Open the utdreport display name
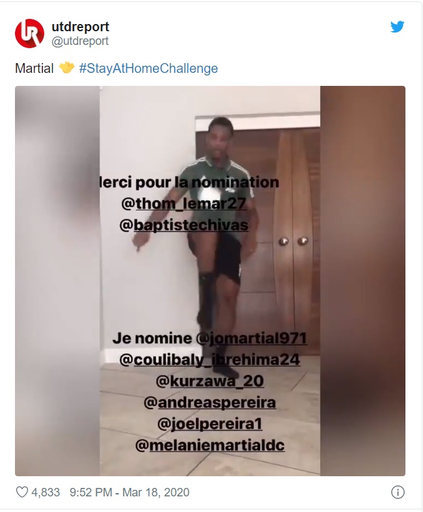The image size is (423, 512). tap(80, 27)
